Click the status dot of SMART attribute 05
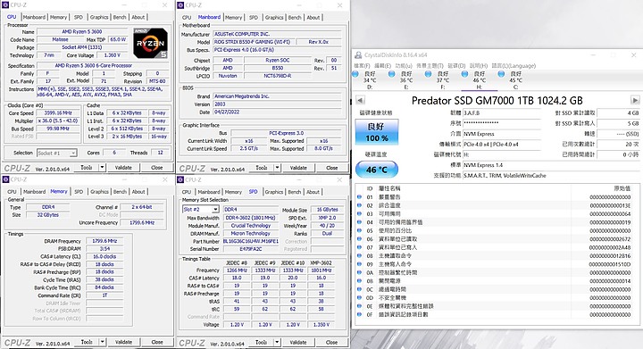This screenshot has width=643, height=349. pos(359,230)
